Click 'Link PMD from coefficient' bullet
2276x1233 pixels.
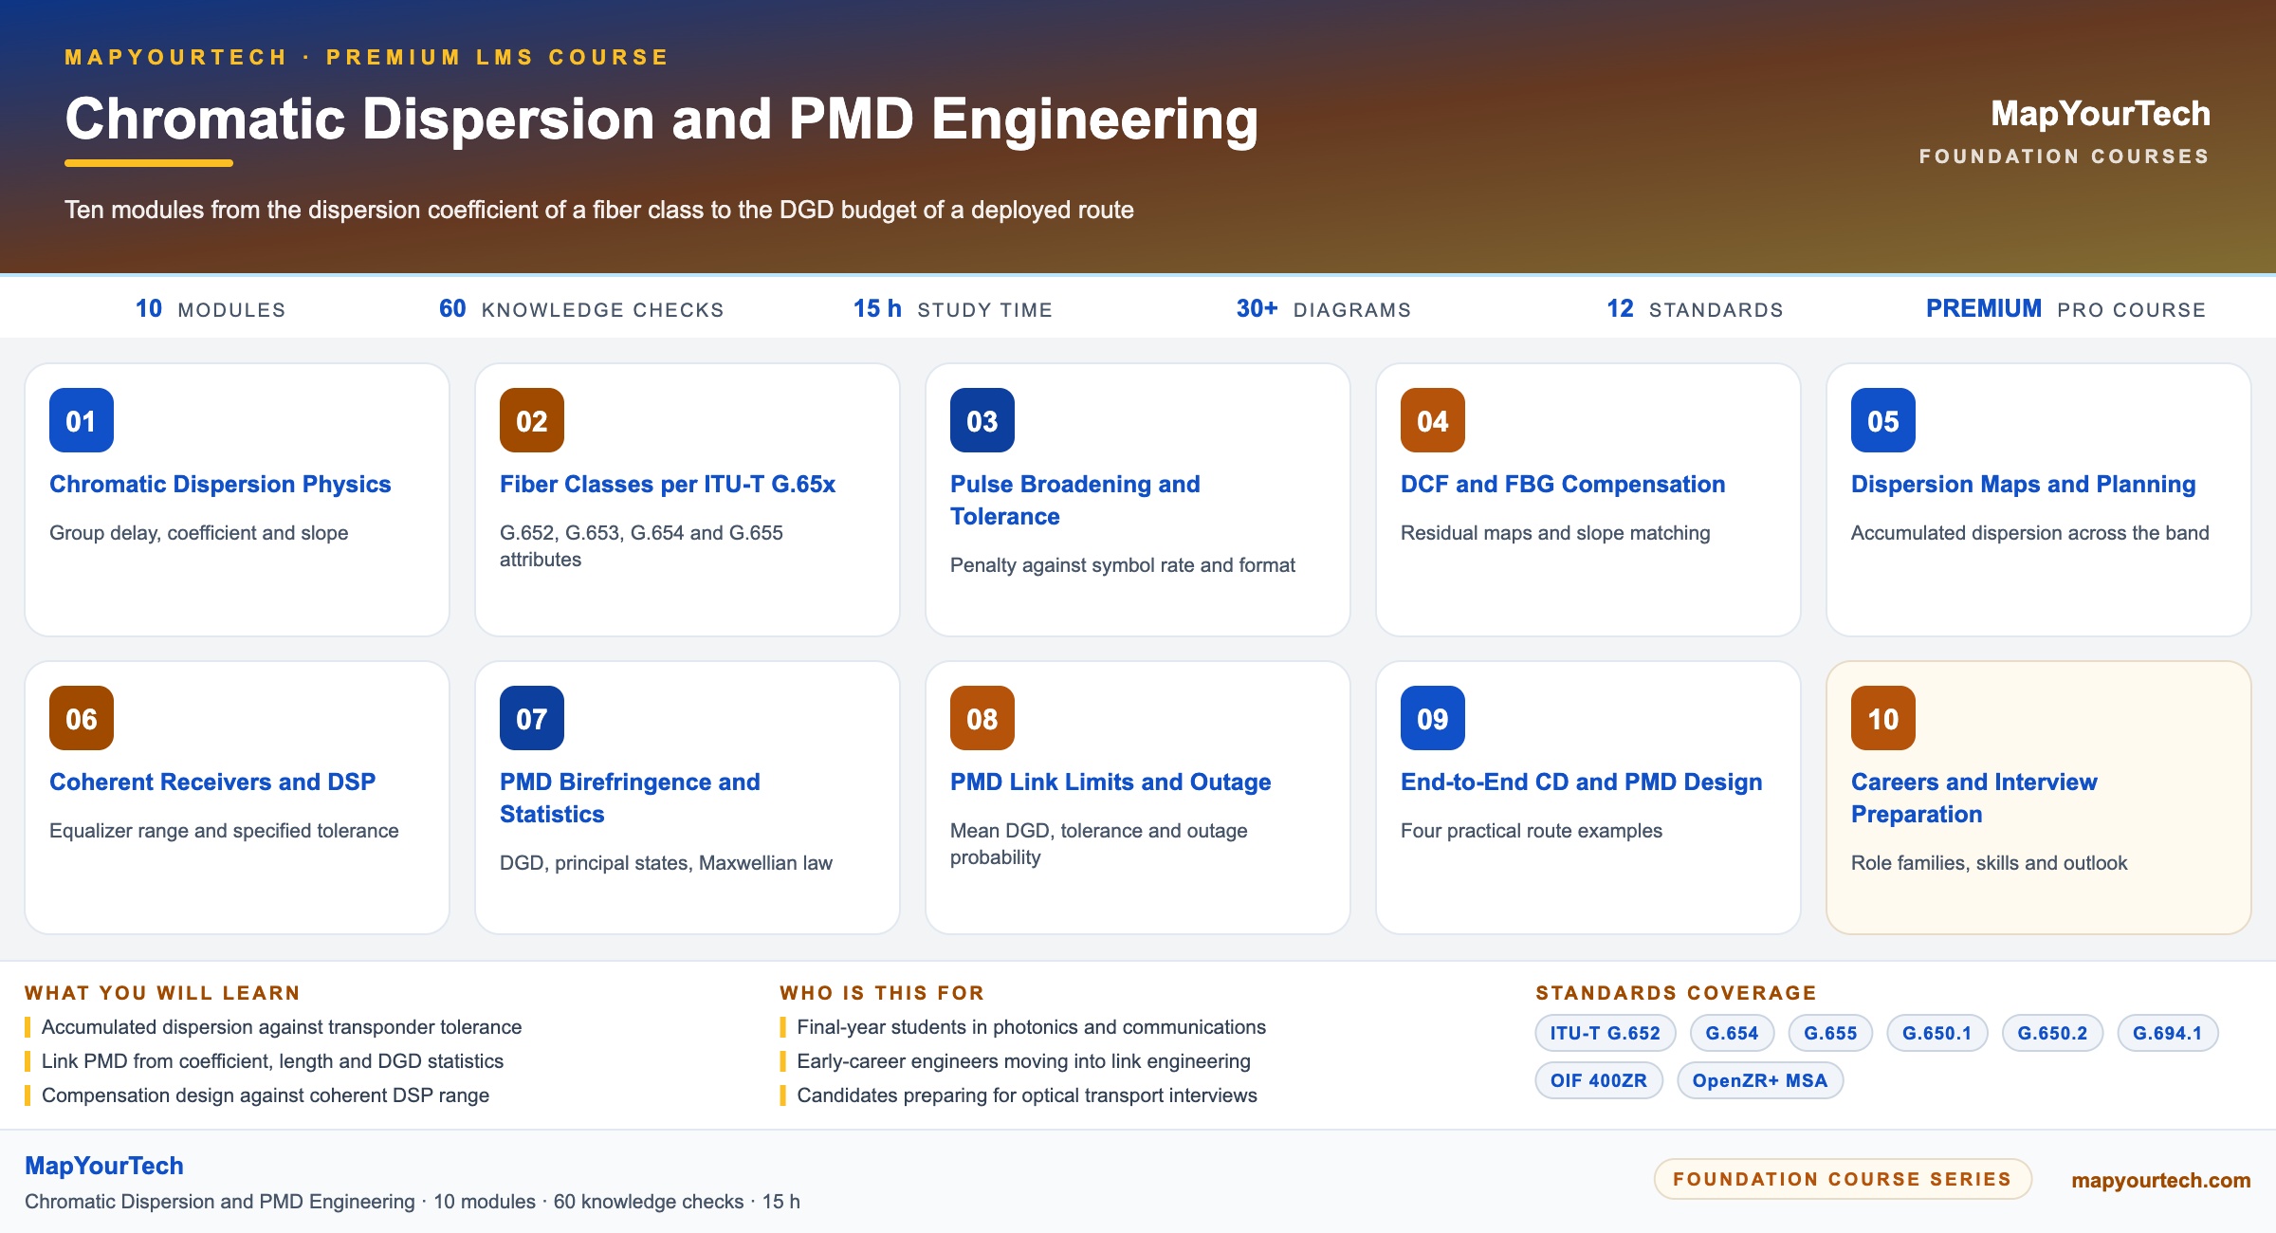(x=272, y=1061)
